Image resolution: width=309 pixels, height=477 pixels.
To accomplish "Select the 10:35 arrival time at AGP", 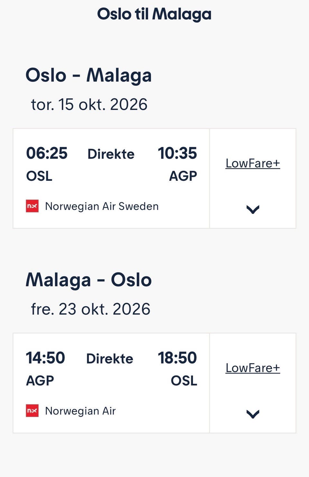I will pos(177,153).
